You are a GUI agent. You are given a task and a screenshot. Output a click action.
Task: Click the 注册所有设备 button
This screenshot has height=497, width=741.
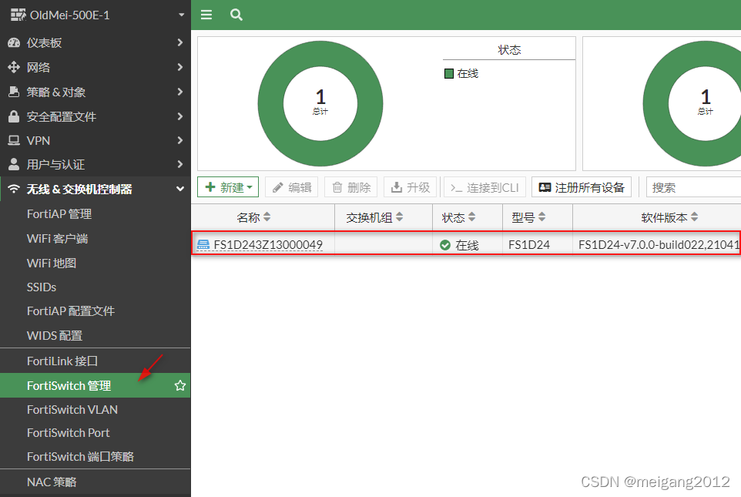point(582,187)
